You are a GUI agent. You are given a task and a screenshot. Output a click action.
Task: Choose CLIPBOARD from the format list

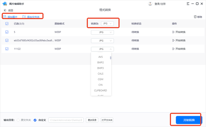(100, 91)
